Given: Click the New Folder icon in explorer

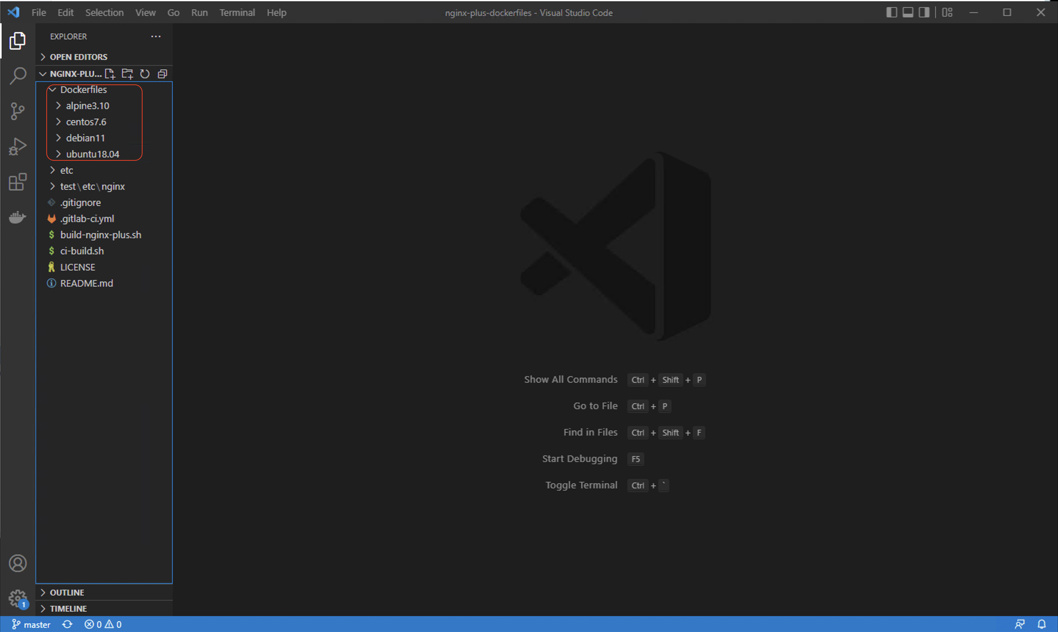Looking at the screenshot, I should click(x=127, y=74).
